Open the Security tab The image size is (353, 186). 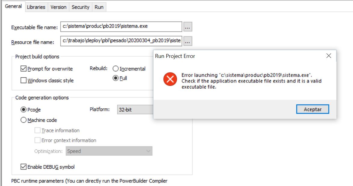click(x=80, y=7)
